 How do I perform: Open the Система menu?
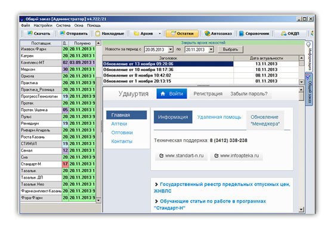63,25
